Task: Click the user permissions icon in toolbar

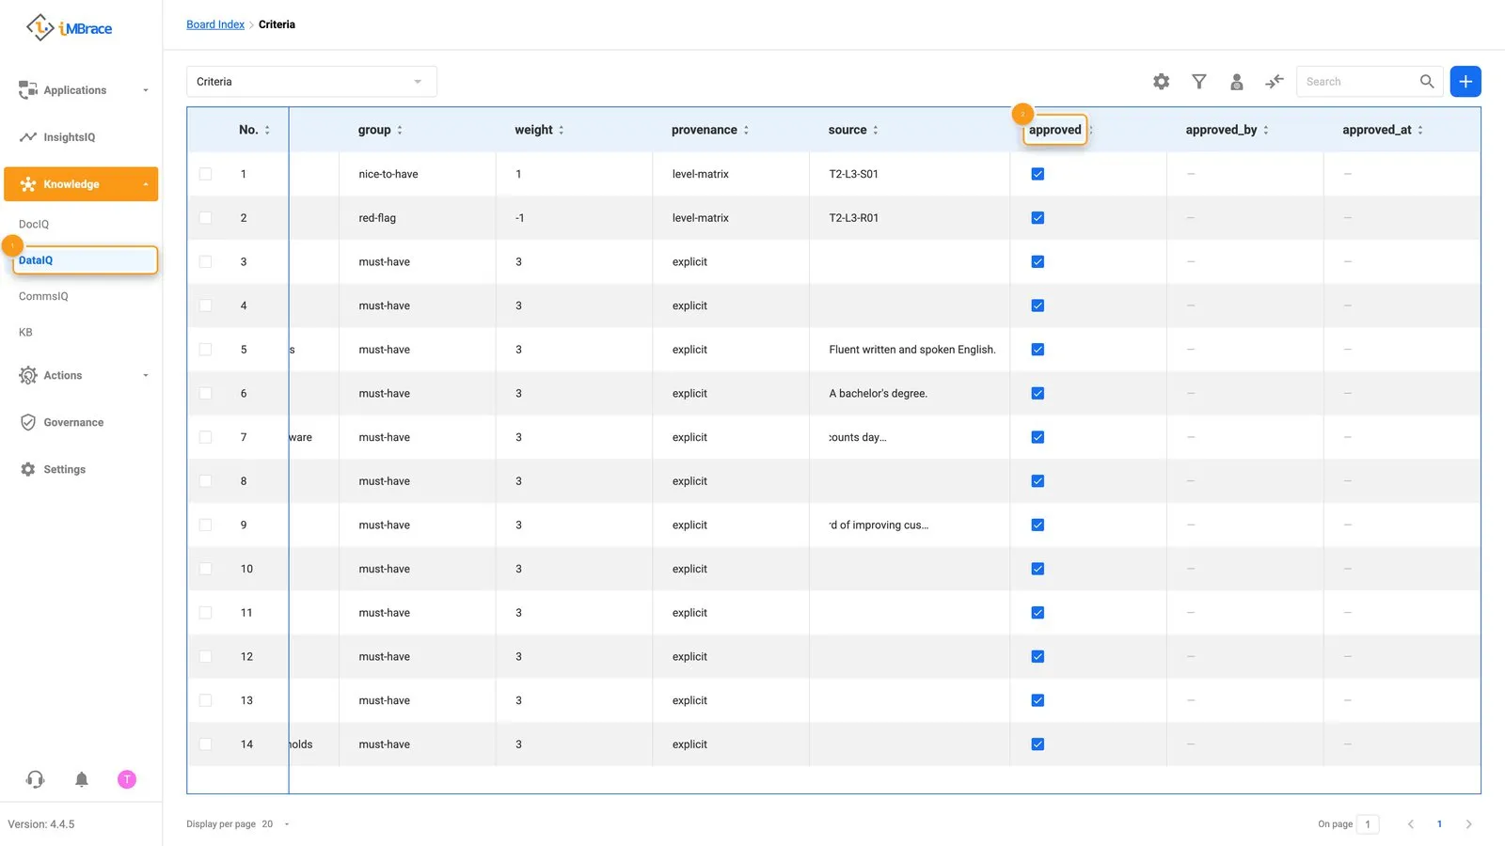Action: 1237,82
